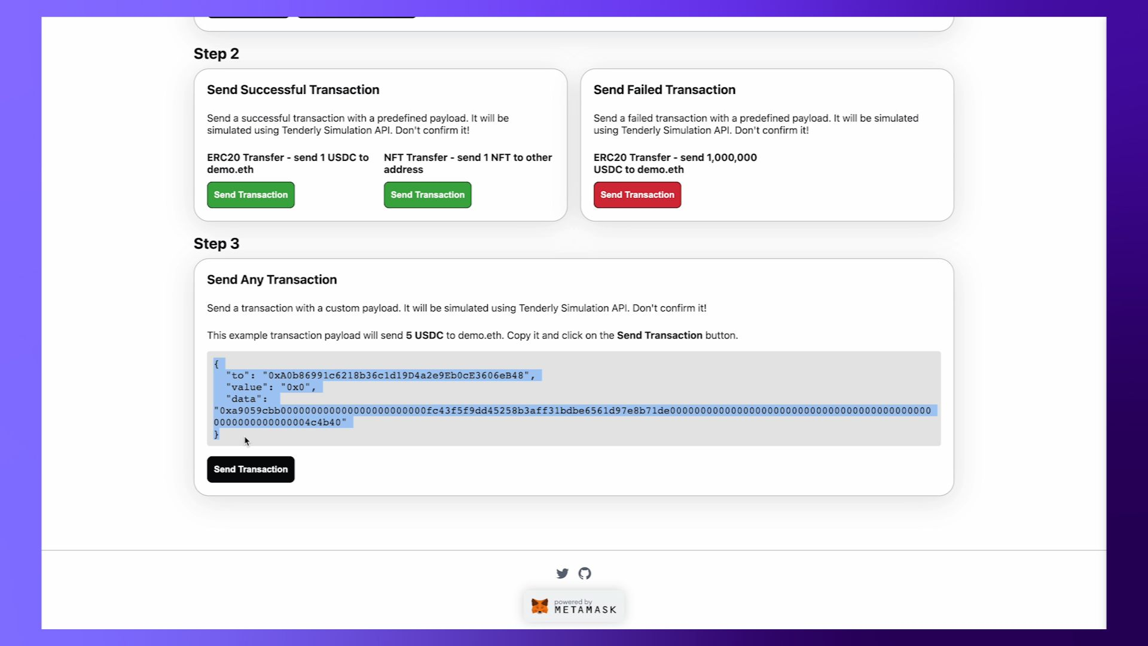Click the highlighted JSON payload code block
This screenshot has width=1148, height=646.
[x=574, y=398]
